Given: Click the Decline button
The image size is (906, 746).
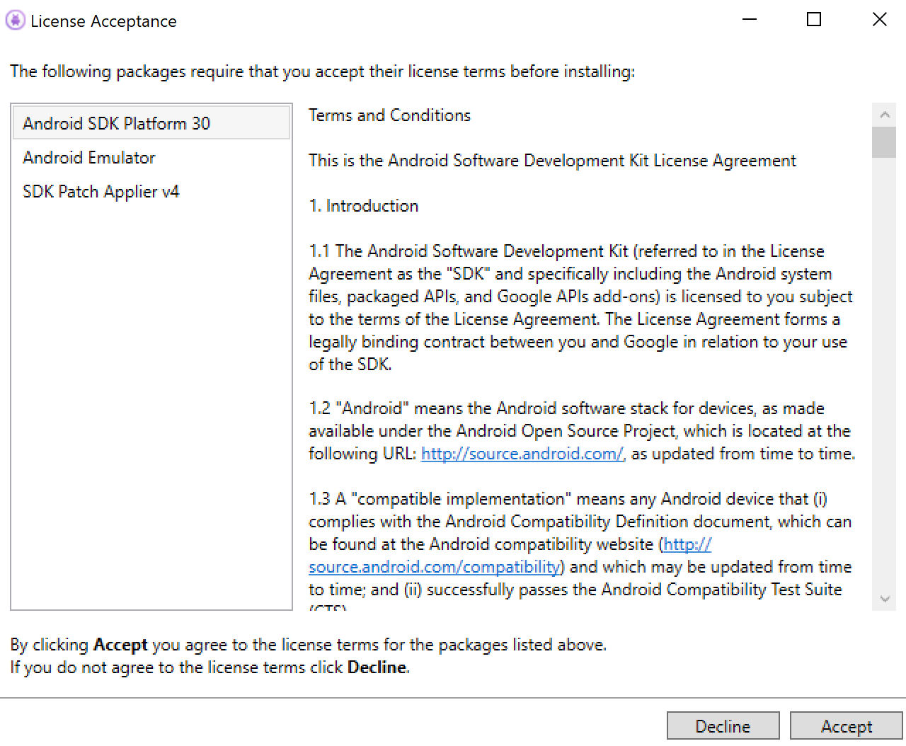Looking at the screenshot, I should [x=723, y=726].
